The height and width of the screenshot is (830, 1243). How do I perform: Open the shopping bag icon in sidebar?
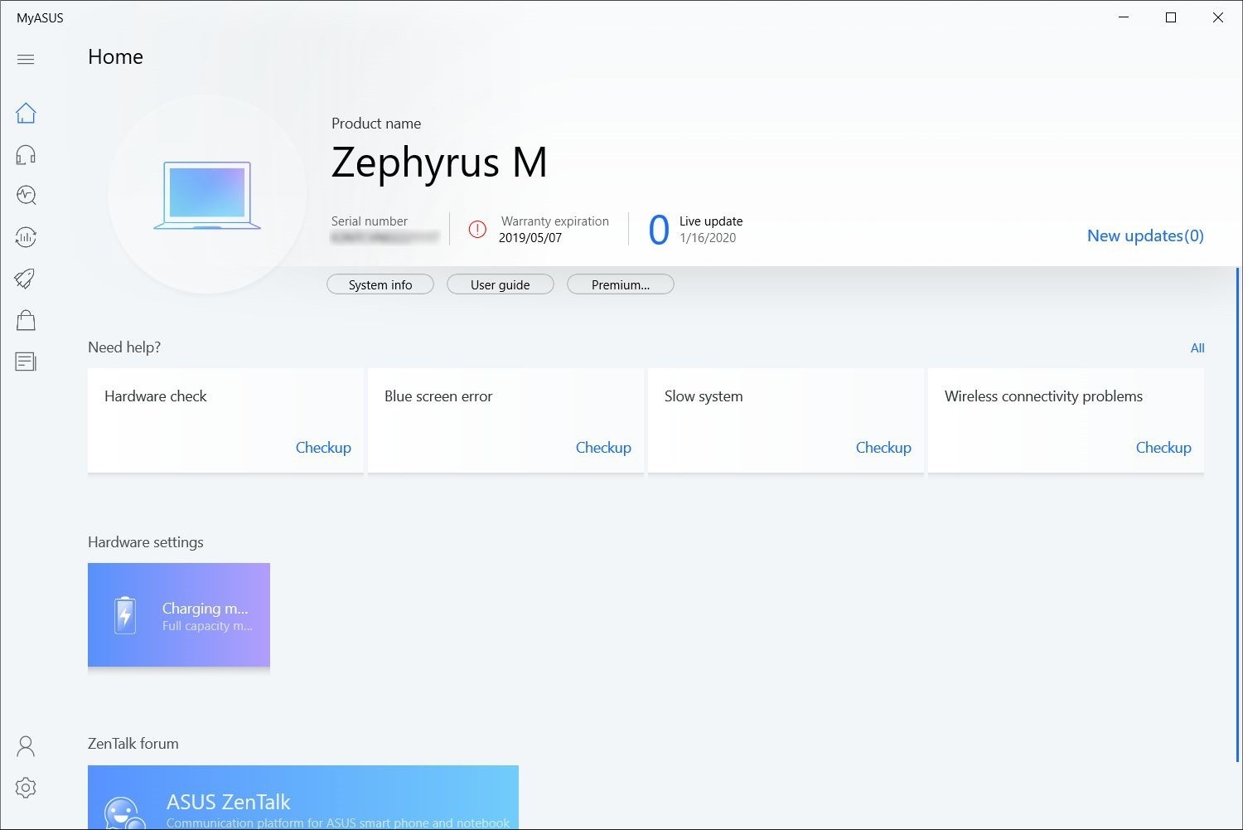[x=26, y=320]
